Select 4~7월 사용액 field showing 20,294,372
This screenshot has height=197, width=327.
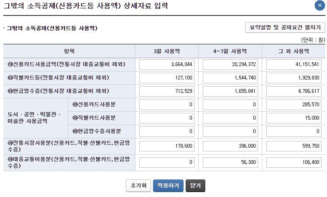pos(230,65)
